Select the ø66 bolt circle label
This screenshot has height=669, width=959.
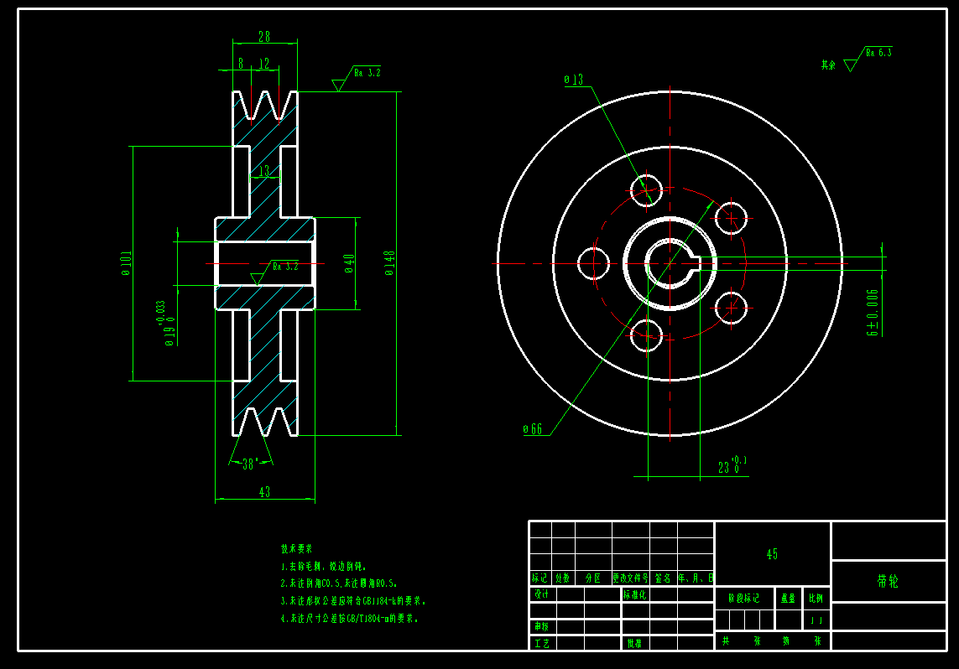point(533,429)
